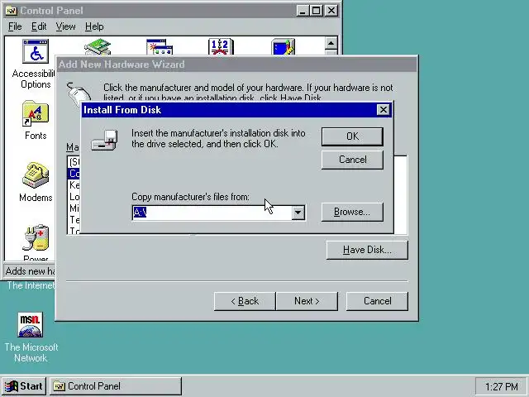Screen dimensions: 529x397
Task: Open the Modems telephone icon
Action: [x=36, y=175]
